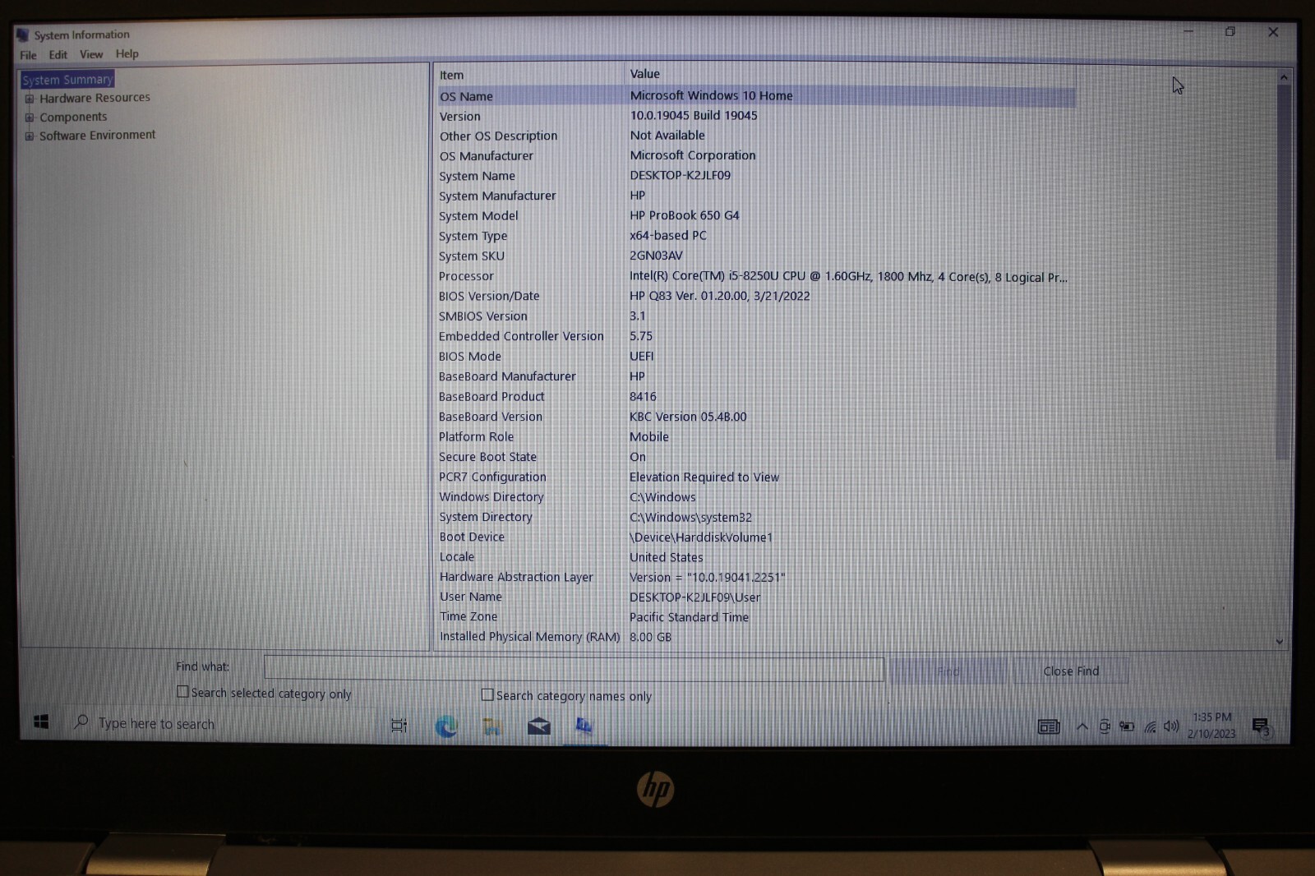Click the scroll up arrow of list
The width and height of the screenshot is (1315, 876).
pyautogui.click(x=1283, y=77)
